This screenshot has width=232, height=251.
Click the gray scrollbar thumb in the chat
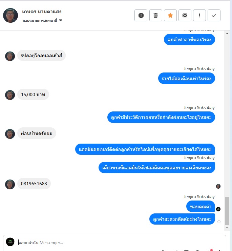[x=227, y=211]
